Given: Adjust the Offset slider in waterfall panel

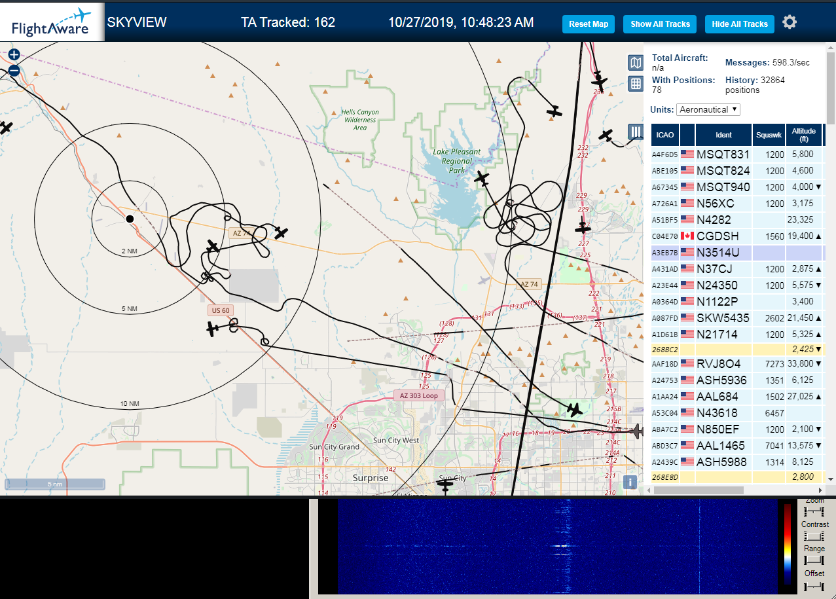Looking at the screenshot, I should point(814,585).
